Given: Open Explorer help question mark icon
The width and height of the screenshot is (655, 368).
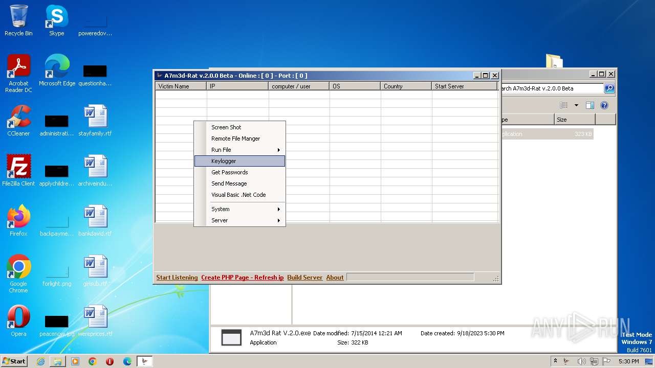Looking at the screenshot, I should tap(604, 105).
